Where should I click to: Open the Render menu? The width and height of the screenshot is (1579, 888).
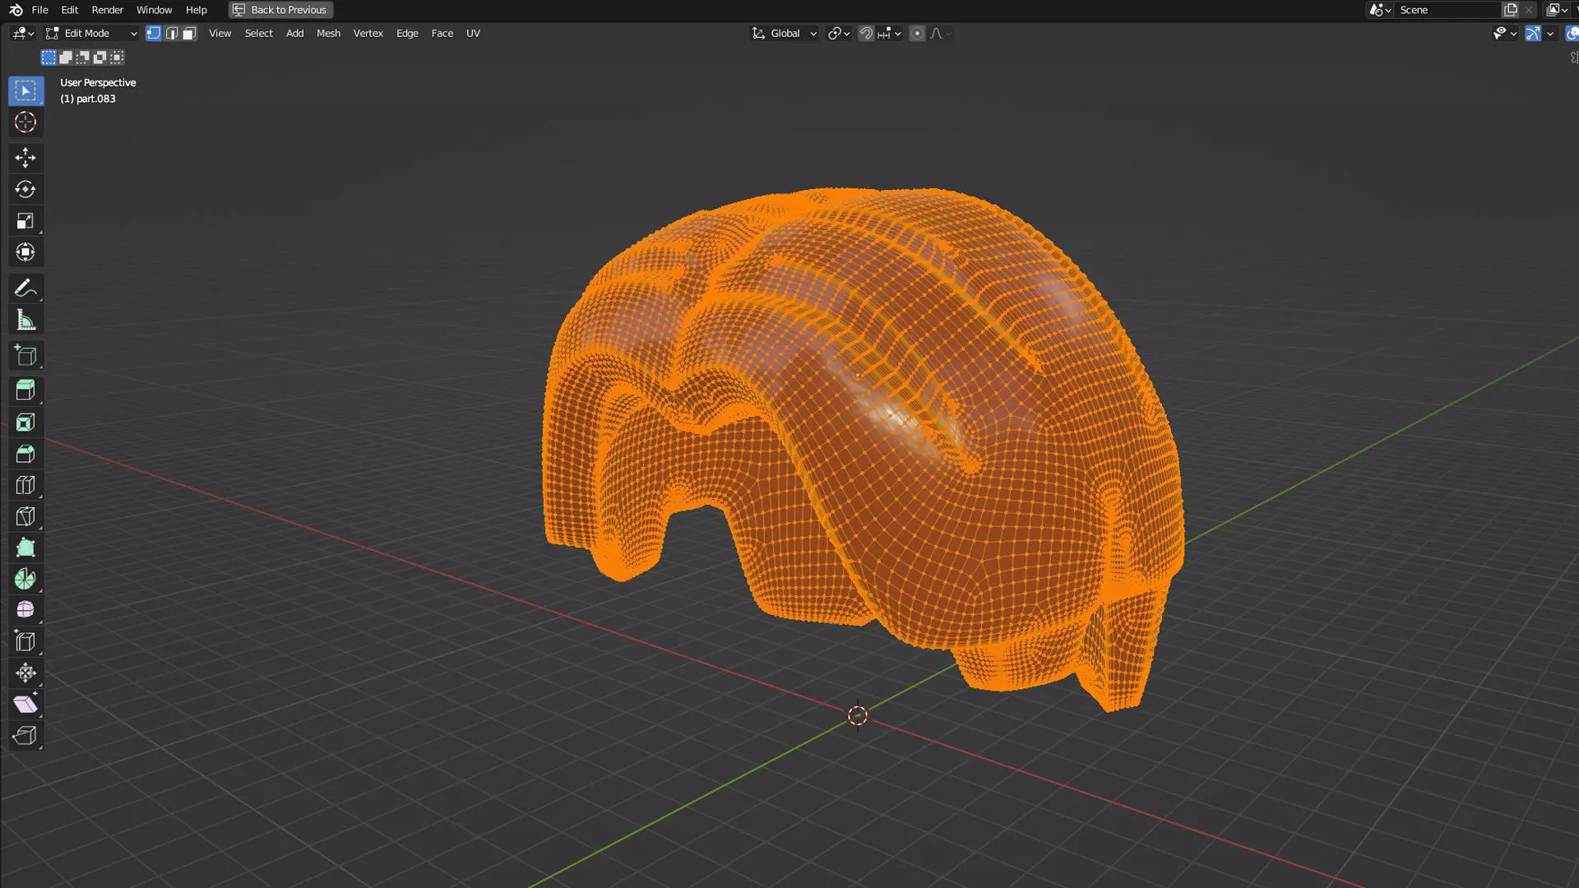[x=107, y=10]
